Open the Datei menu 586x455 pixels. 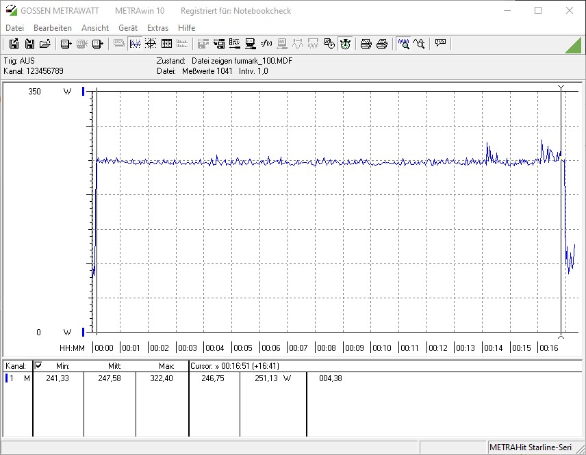coord(14,28)
